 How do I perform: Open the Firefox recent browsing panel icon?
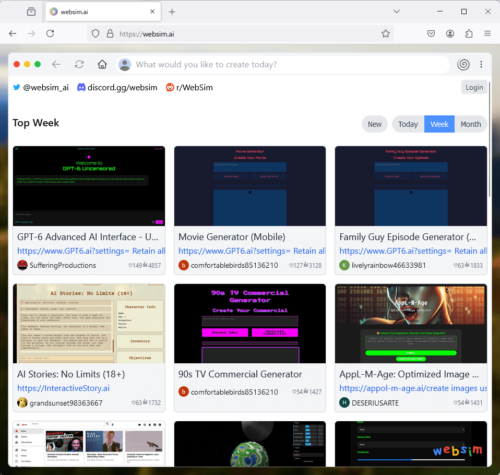click(x=31, y=12)
